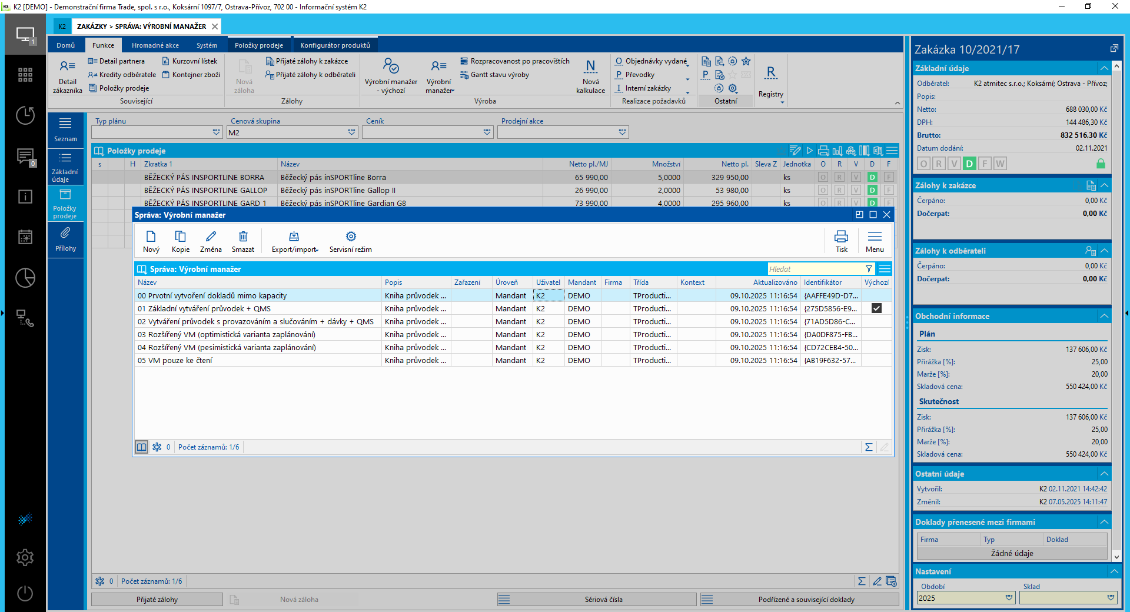
Task: Open Servisní režim gear icon
Action: pos(351,237)
